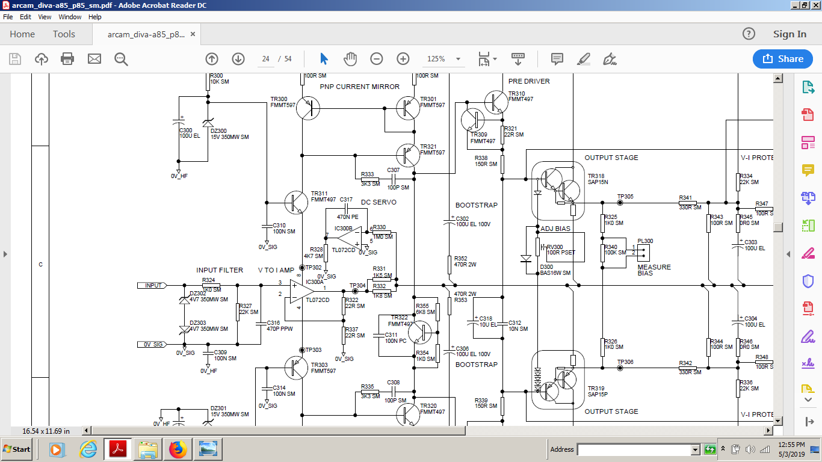822x462 pixels.
Task: Switch to the Home tab
Action: click(22, 34)
